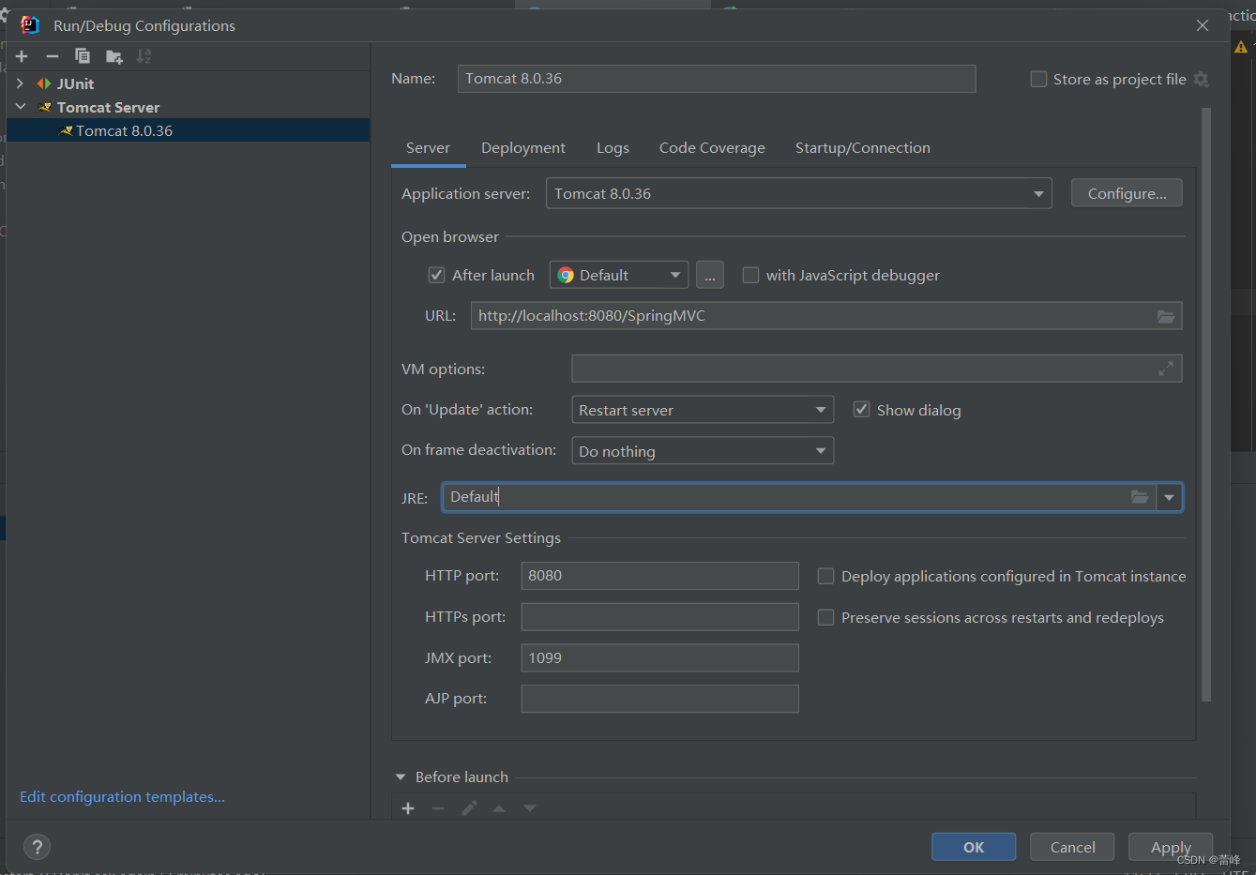
Task: Switch to the Code Coverage tab
Action: (712, 148)
